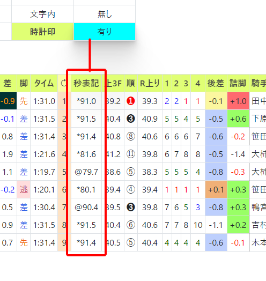The image size is (266, 281).
Task: Click the 差 column header
Action: (8, 83)
